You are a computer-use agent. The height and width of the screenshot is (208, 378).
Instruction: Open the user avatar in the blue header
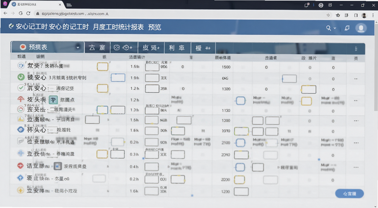click(x=361, y=28)
